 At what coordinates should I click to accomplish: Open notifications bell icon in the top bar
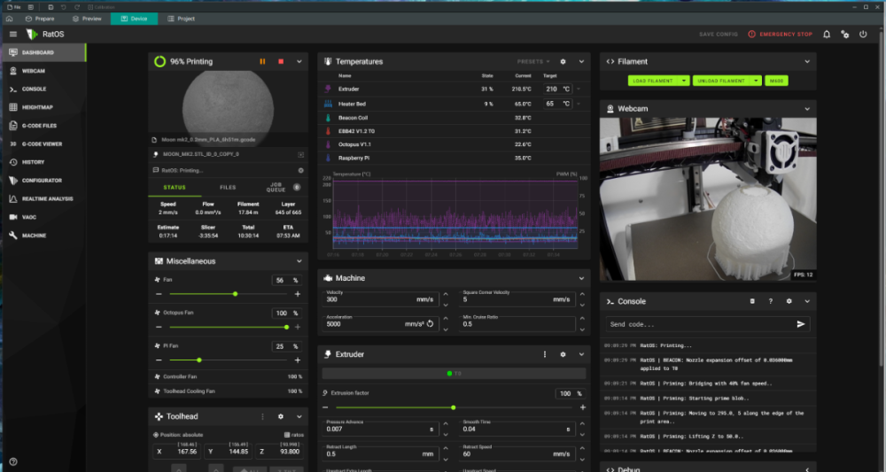point(827,35)
